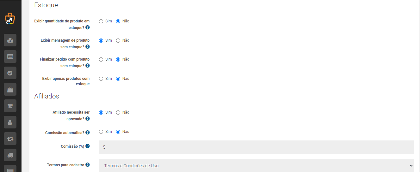
Task: Open the credit card sidebar icon
Action: click(10, 169)
